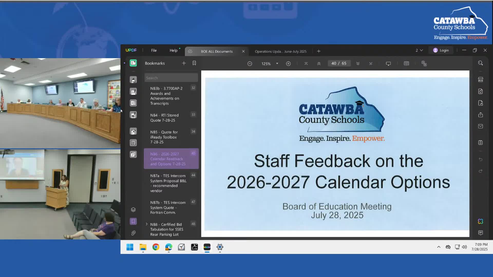Start slideshow presentation mode icon
This screenshot has width=493, height=277.
click(x=388, y=64)
